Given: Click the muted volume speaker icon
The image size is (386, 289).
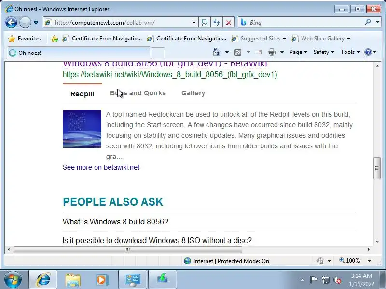Looking at the screenshot, I should (337, 280).
